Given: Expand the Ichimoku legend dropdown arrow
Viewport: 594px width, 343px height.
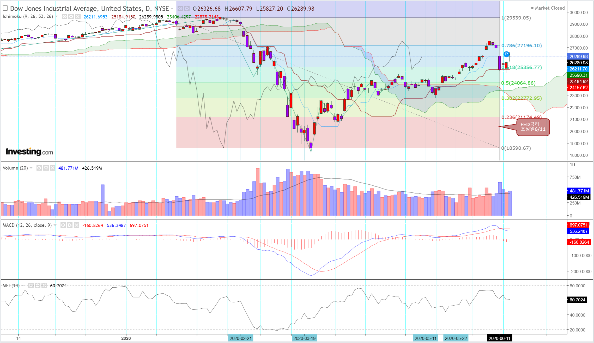Looking at the screenshot, I should click(56, 17).
